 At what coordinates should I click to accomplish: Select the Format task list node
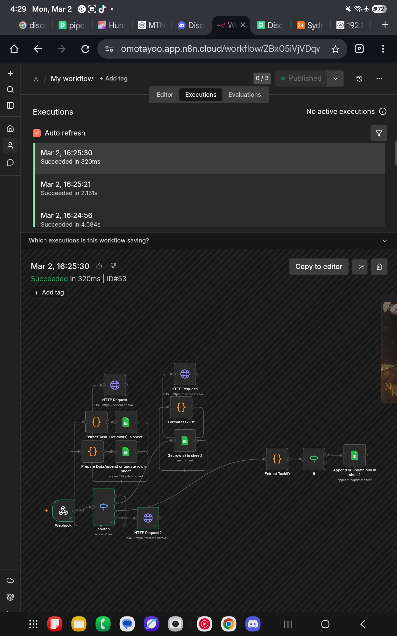click(181, 407)
